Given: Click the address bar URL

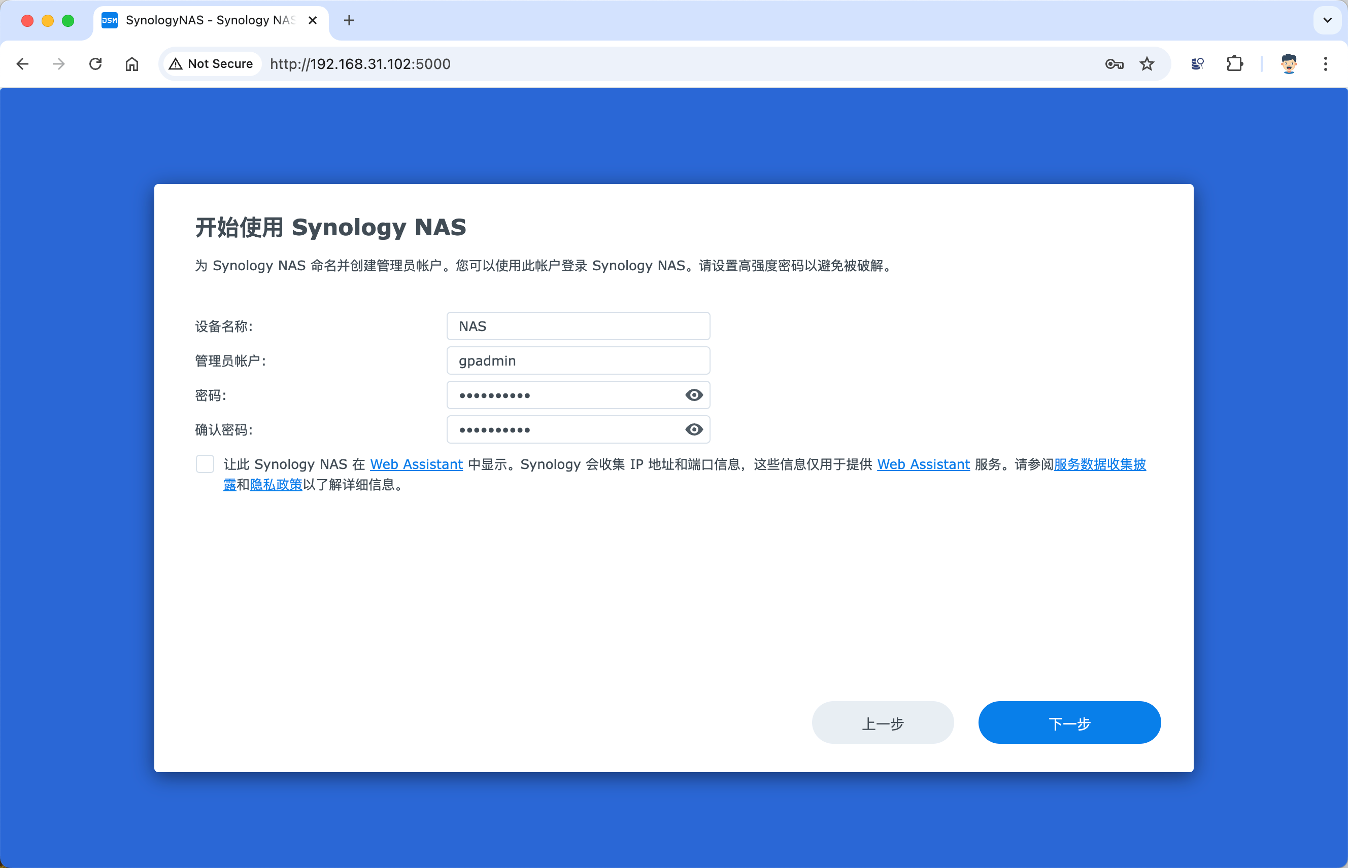Looking at the screenshot, I should coord(360,64).
